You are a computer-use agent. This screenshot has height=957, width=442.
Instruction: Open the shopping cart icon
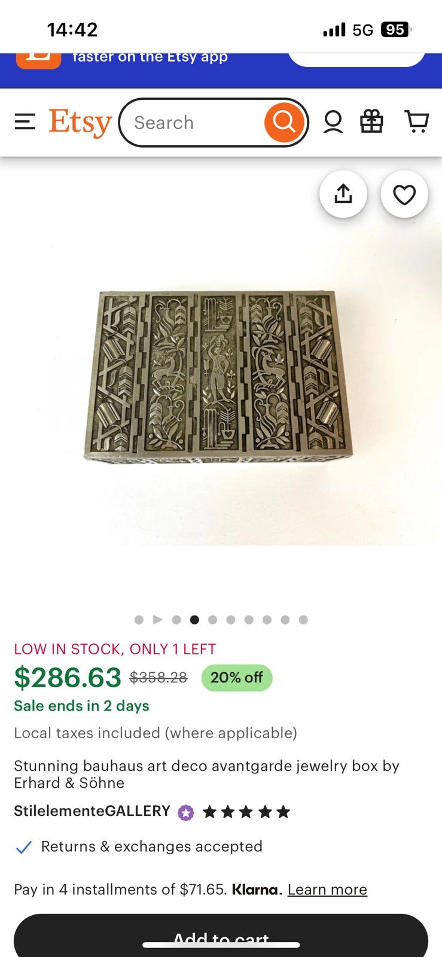[x=417, y=121]
